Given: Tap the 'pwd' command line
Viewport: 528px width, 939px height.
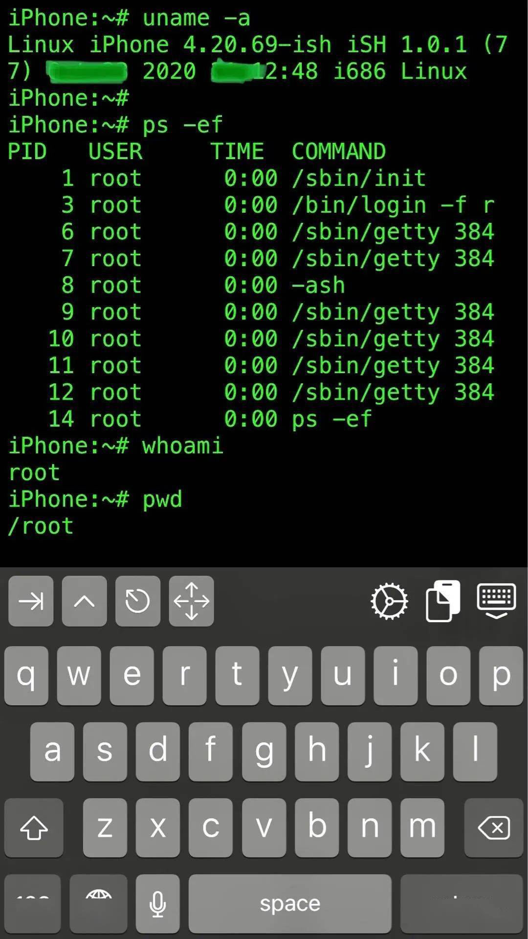Looking at the screenshot, I should point(95,500).
